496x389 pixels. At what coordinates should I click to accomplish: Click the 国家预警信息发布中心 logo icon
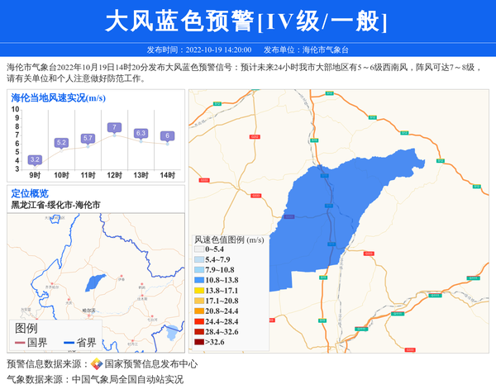coord(96,363)
